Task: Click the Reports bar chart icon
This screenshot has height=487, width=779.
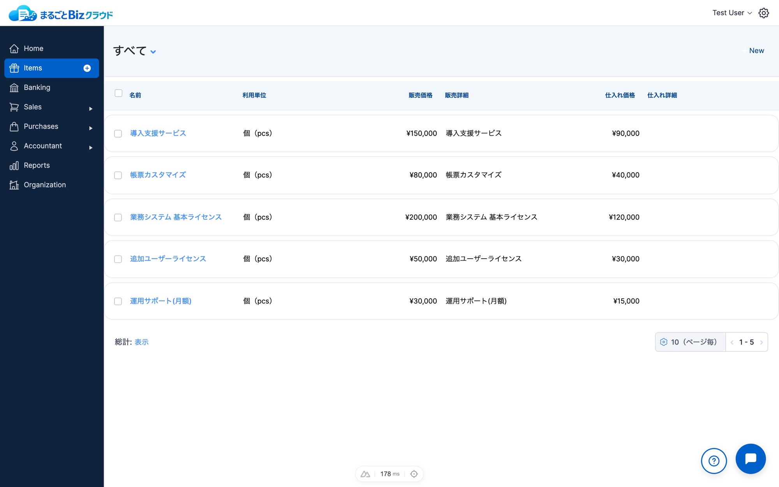Action: tap(14, 166)
